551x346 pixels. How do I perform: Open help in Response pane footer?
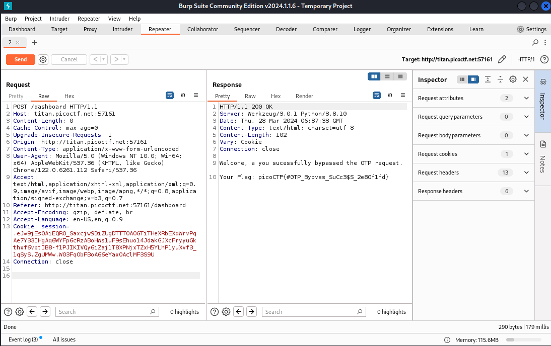click(x=215, y=312)
